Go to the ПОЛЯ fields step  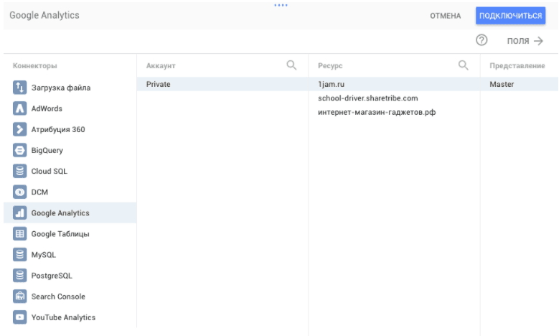pos(525,41)
